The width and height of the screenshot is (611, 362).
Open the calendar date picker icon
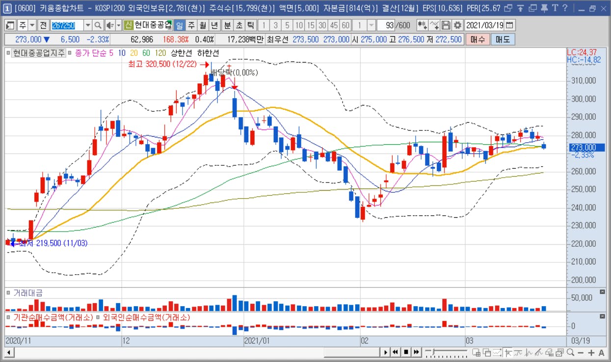pos(510,25)
